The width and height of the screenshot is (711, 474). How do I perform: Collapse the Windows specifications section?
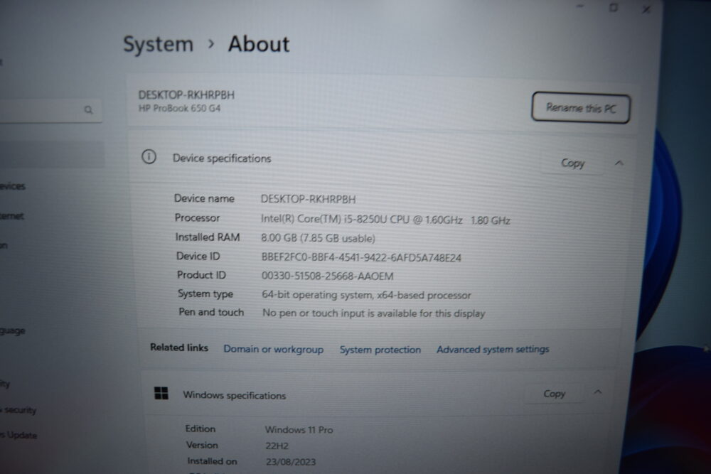(x=598, y=392)
